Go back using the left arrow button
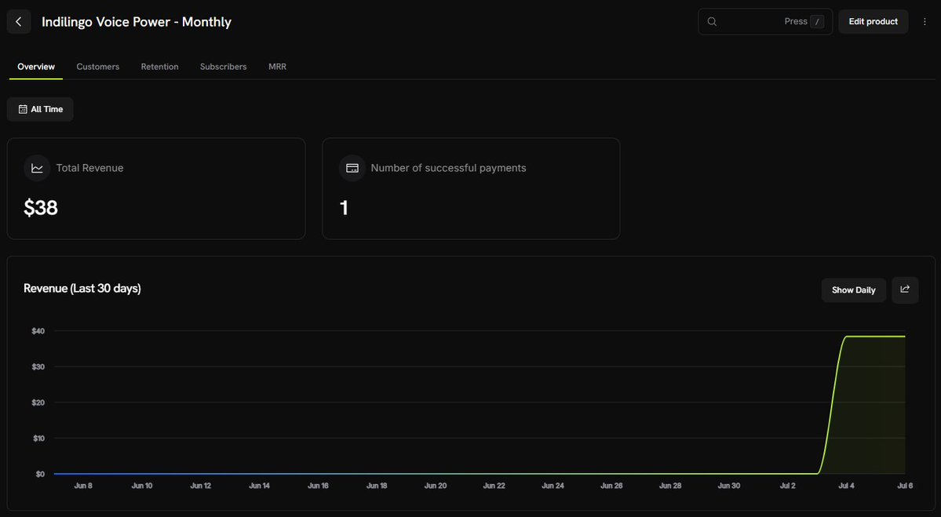941x517 pixels. (19, 22)
